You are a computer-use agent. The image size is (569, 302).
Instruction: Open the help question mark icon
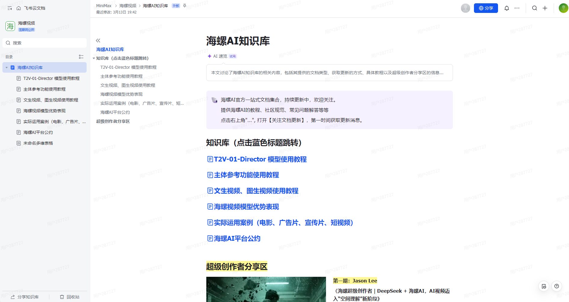(557, 286)
